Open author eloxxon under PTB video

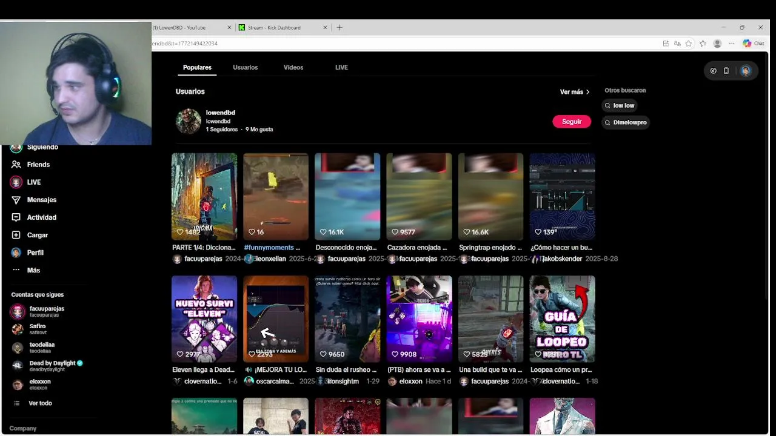[410, 381]
